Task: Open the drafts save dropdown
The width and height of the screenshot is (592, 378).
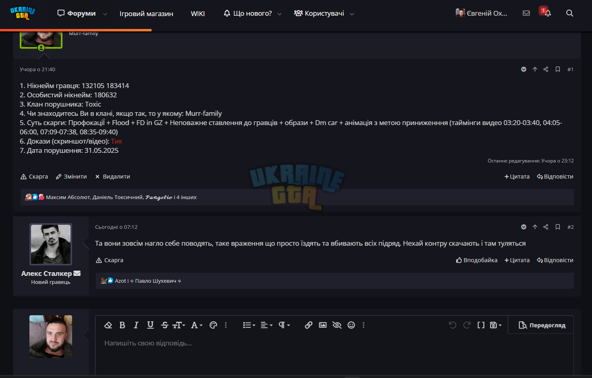Action: tap(496, 325)
